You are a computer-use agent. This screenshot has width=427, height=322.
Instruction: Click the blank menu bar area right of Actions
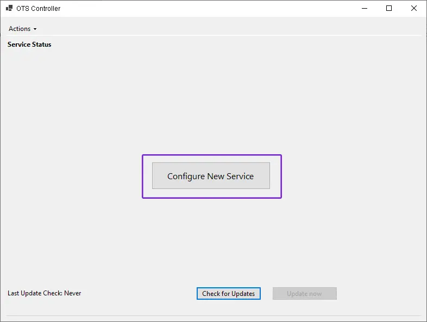point(217,29)
